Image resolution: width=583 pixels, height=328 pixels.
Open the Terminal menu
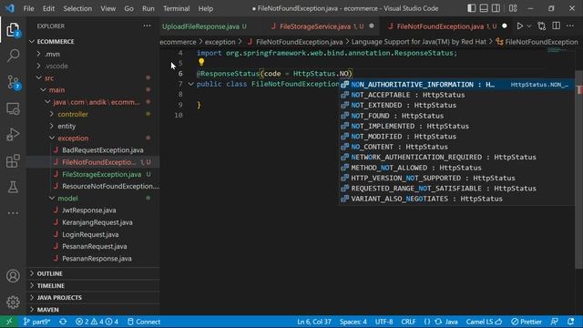tap(176, 8)
